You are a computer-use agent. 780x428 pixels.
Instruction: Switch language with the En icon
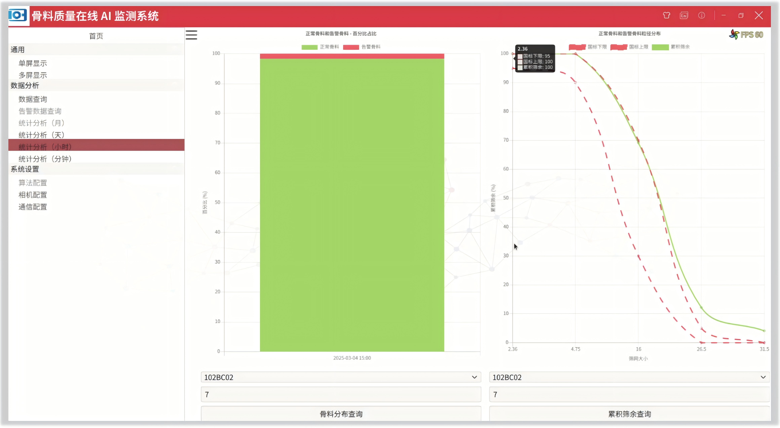tap(684, 15)
